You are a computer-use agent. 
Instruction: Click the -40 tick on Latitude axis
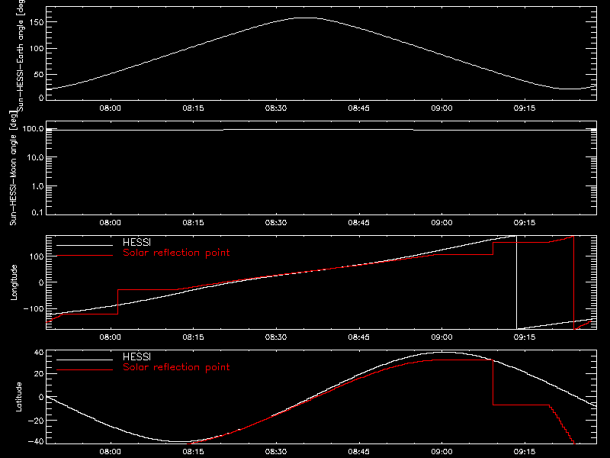[36, 441]
